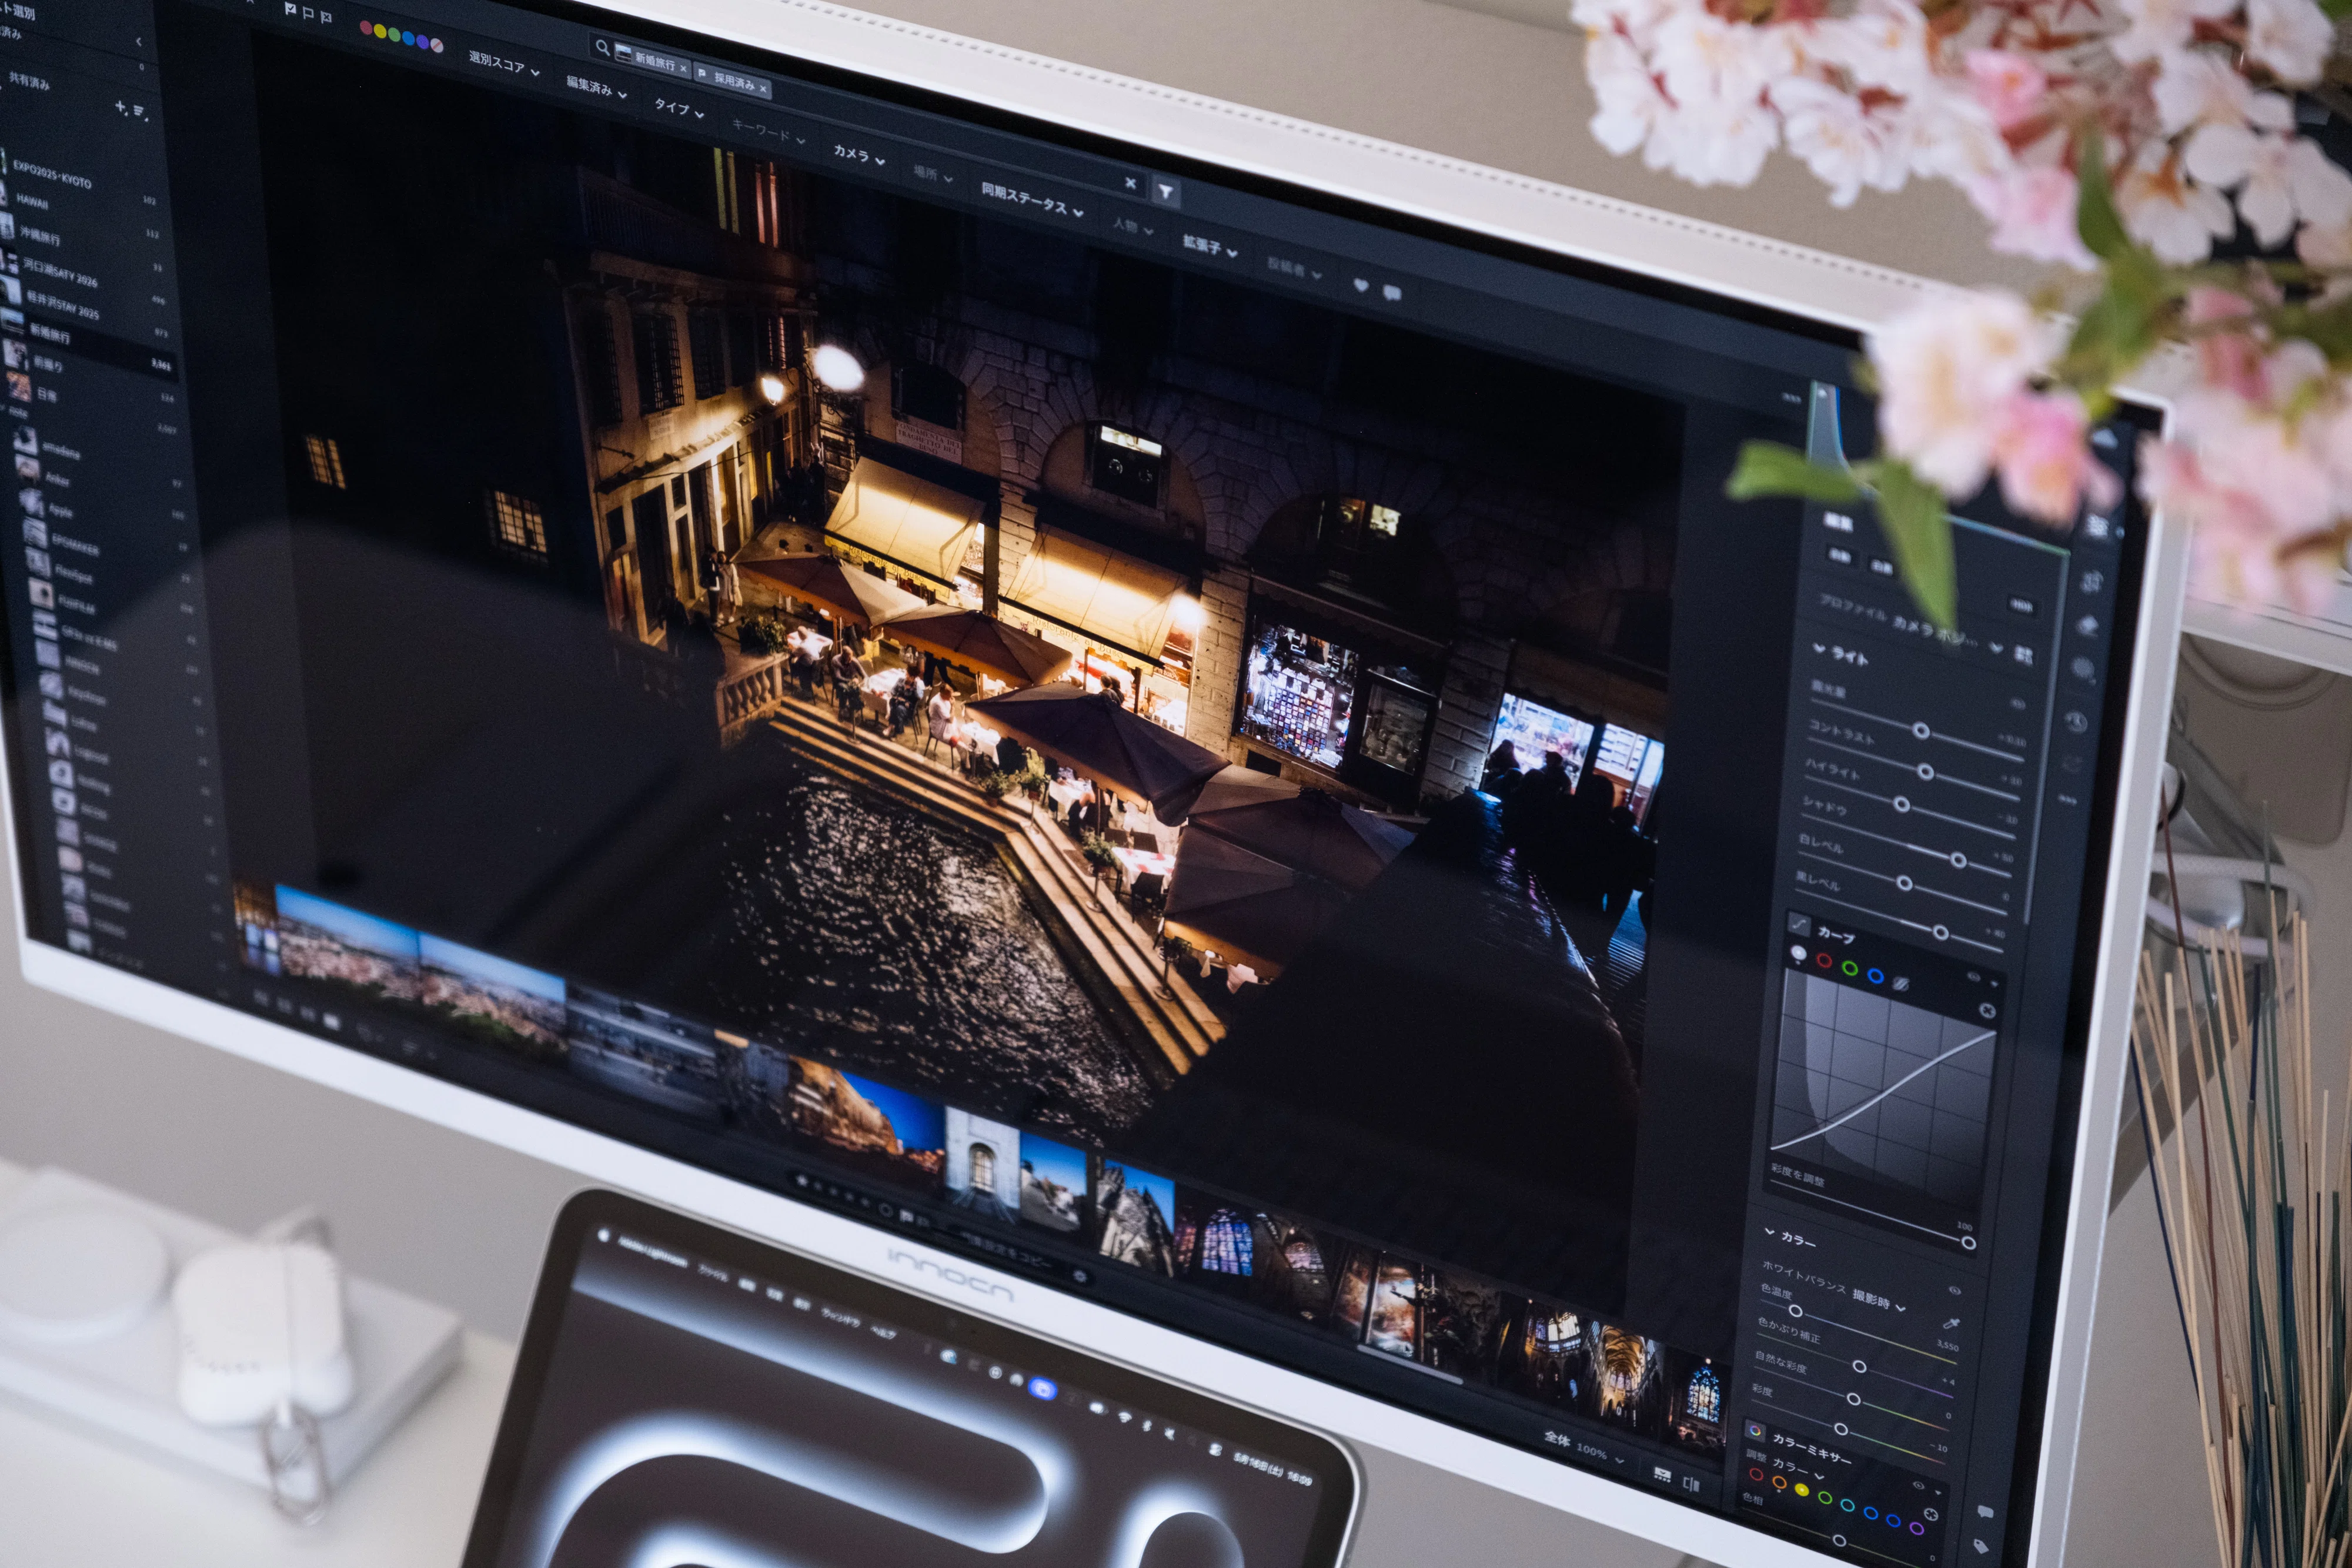Click the コントラスト slider handle
2352x1568 pixels.
click(1926, 771)
